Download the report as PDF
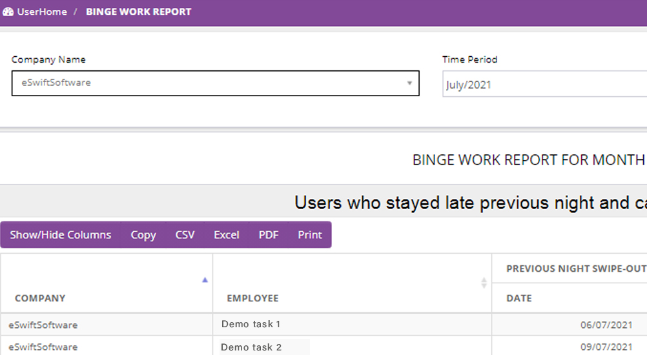This screenshot has width=647, height=355. click(269, 235)
